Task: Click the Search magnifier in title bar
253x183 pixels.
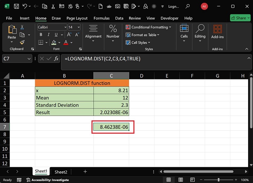Action: 188,6
